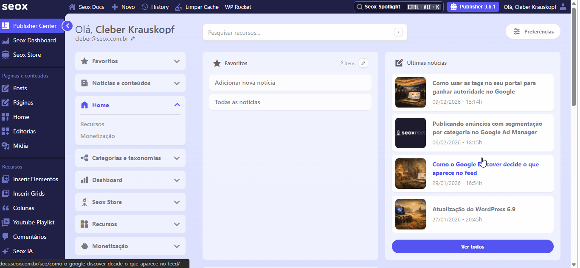Open the WordPress 6.9 update news thumbnail

pos(410,214)
